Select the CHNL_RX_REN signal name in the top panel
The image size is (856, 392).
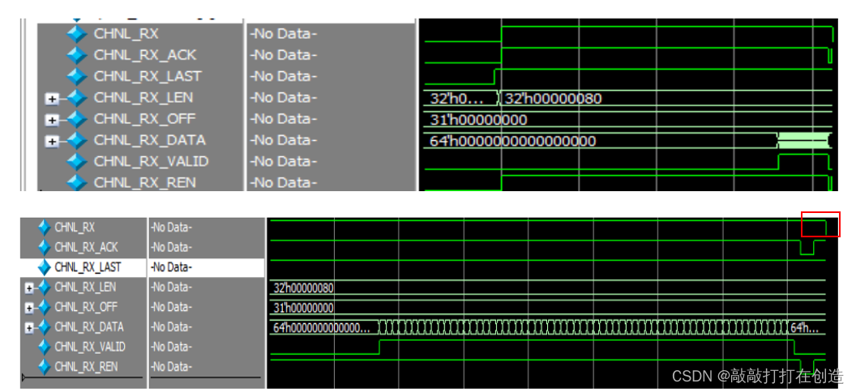[x=144, y=182]
